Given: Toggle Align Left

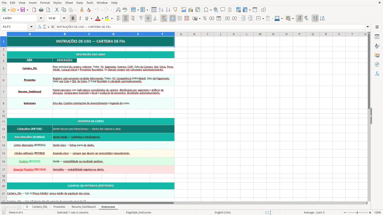Looking at the screenshot, I should (118, 18).
